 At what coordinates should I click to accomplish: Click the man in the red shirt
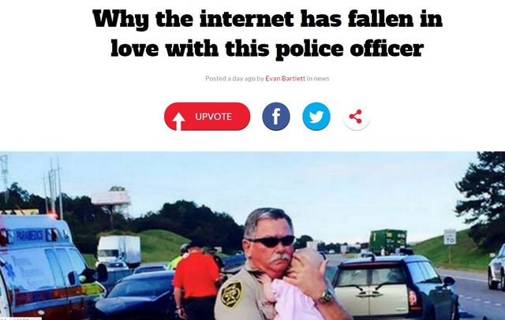coord(196,281)
